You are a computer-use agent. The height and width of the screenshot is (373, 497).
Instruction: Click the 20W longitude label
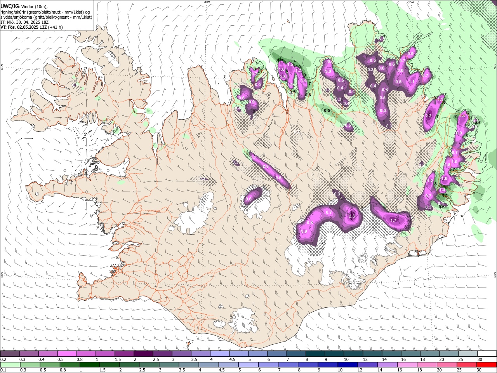[x=207, y=2]
